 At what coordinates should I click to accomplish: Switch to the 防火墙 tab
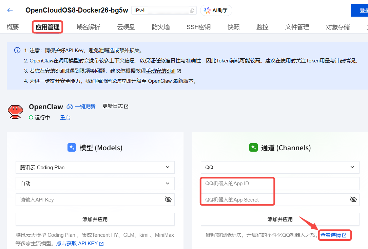(161, 27)
